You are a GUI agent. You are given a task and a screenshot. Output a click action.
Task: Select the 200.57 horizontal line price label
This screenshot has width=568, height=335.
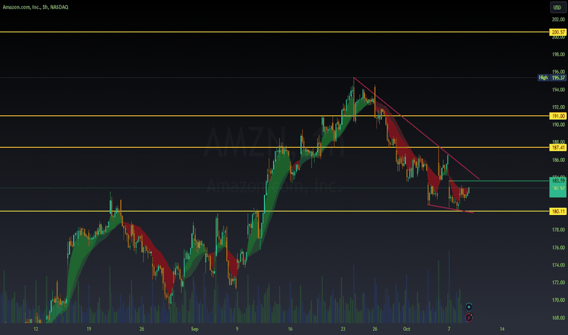(558, 32)
